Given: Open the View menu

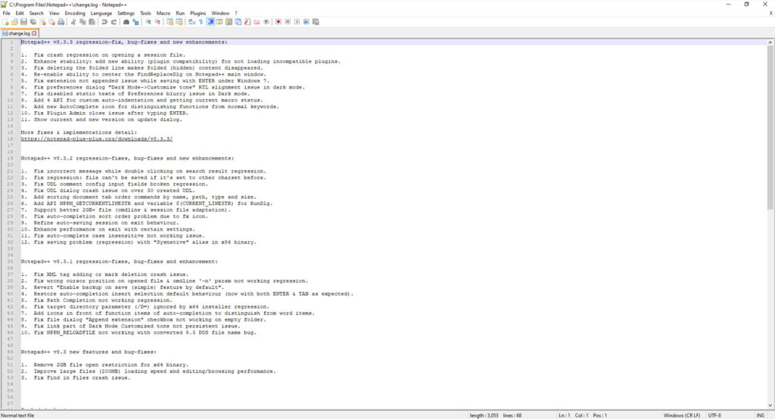Looking at the screenshot, I should 54,14.
